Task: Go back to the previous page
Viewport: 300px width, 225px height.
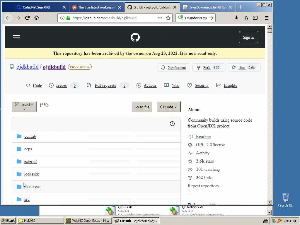Action: pyautogui.click(x=8, y=18)
